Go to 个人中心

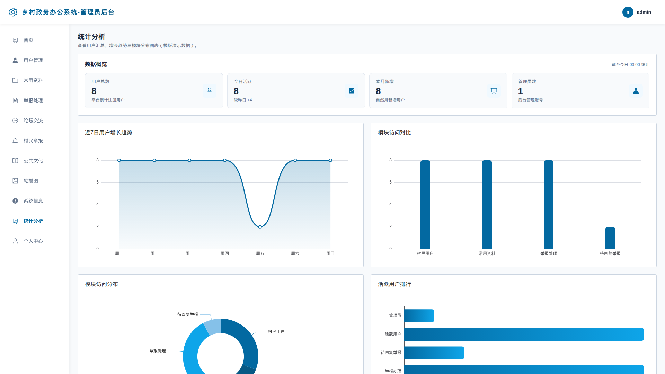pos(35,241)
